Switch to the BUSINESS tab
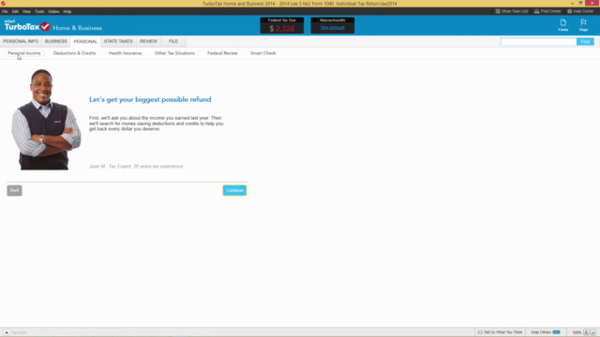Screen dimensions: 600x337 click(x=56, y=41)
